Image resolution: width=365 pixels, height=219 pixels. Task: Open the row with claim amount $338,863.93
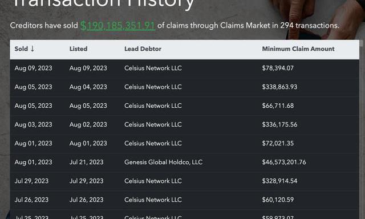click(x=184, y=87)
